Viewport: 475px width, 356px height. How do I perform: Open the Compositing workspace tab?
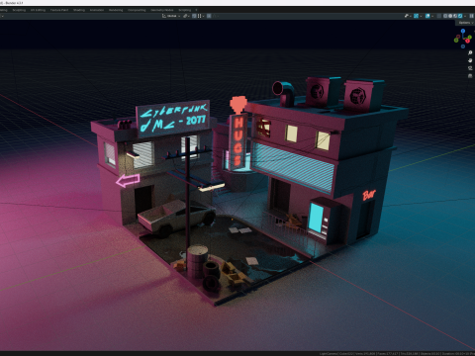tap(137, 10)
